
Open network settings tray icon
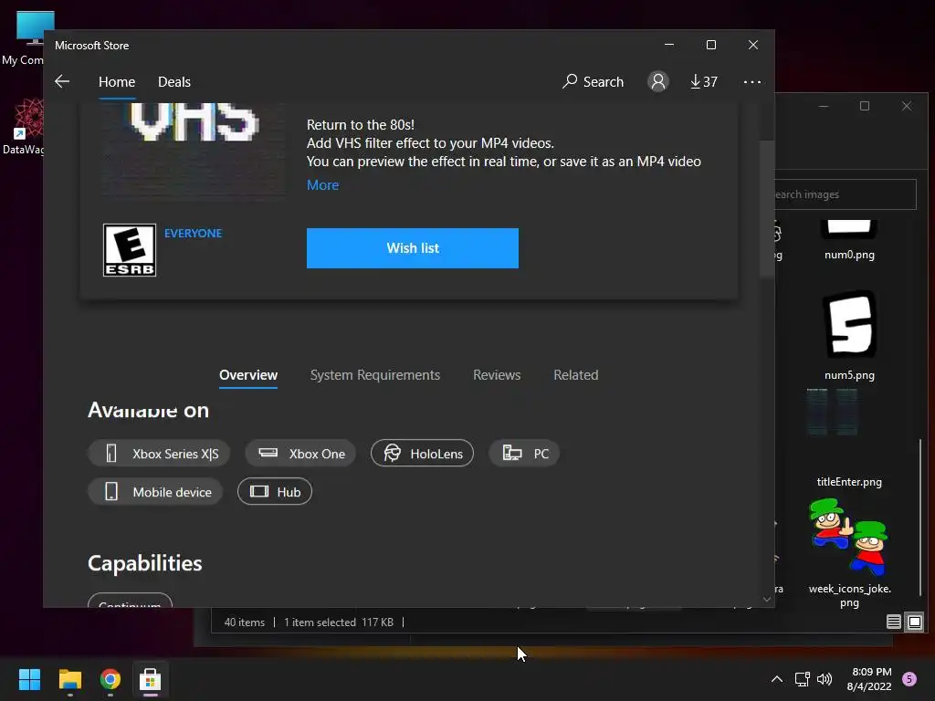(802, 679)
